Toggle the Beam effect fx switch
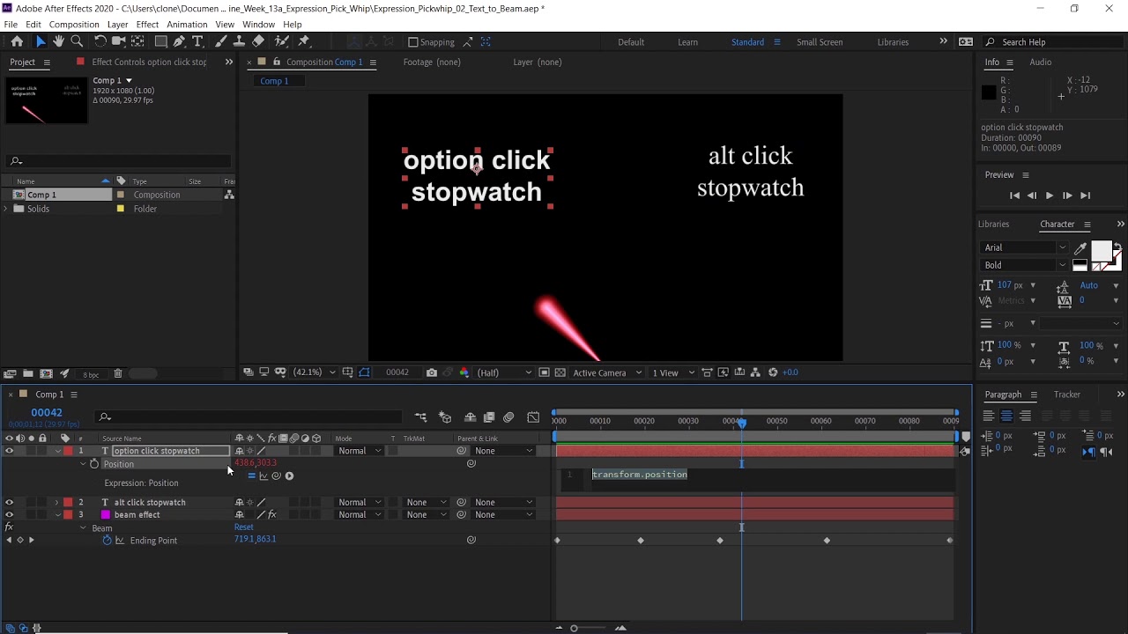1128x634 pixels. pos(9,527)
